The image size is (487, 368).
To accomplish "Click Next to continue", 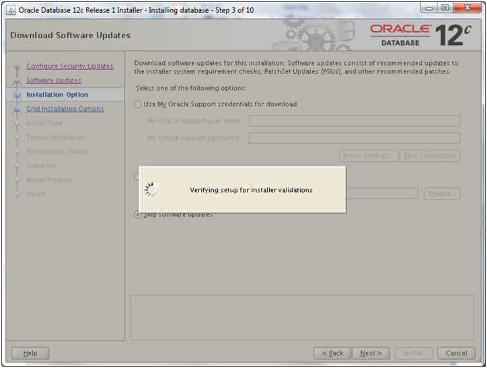I will pos(371,353).
